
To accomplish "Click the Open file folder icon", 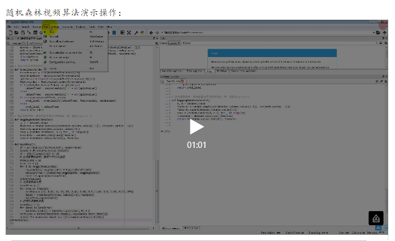I will (16, 32).
